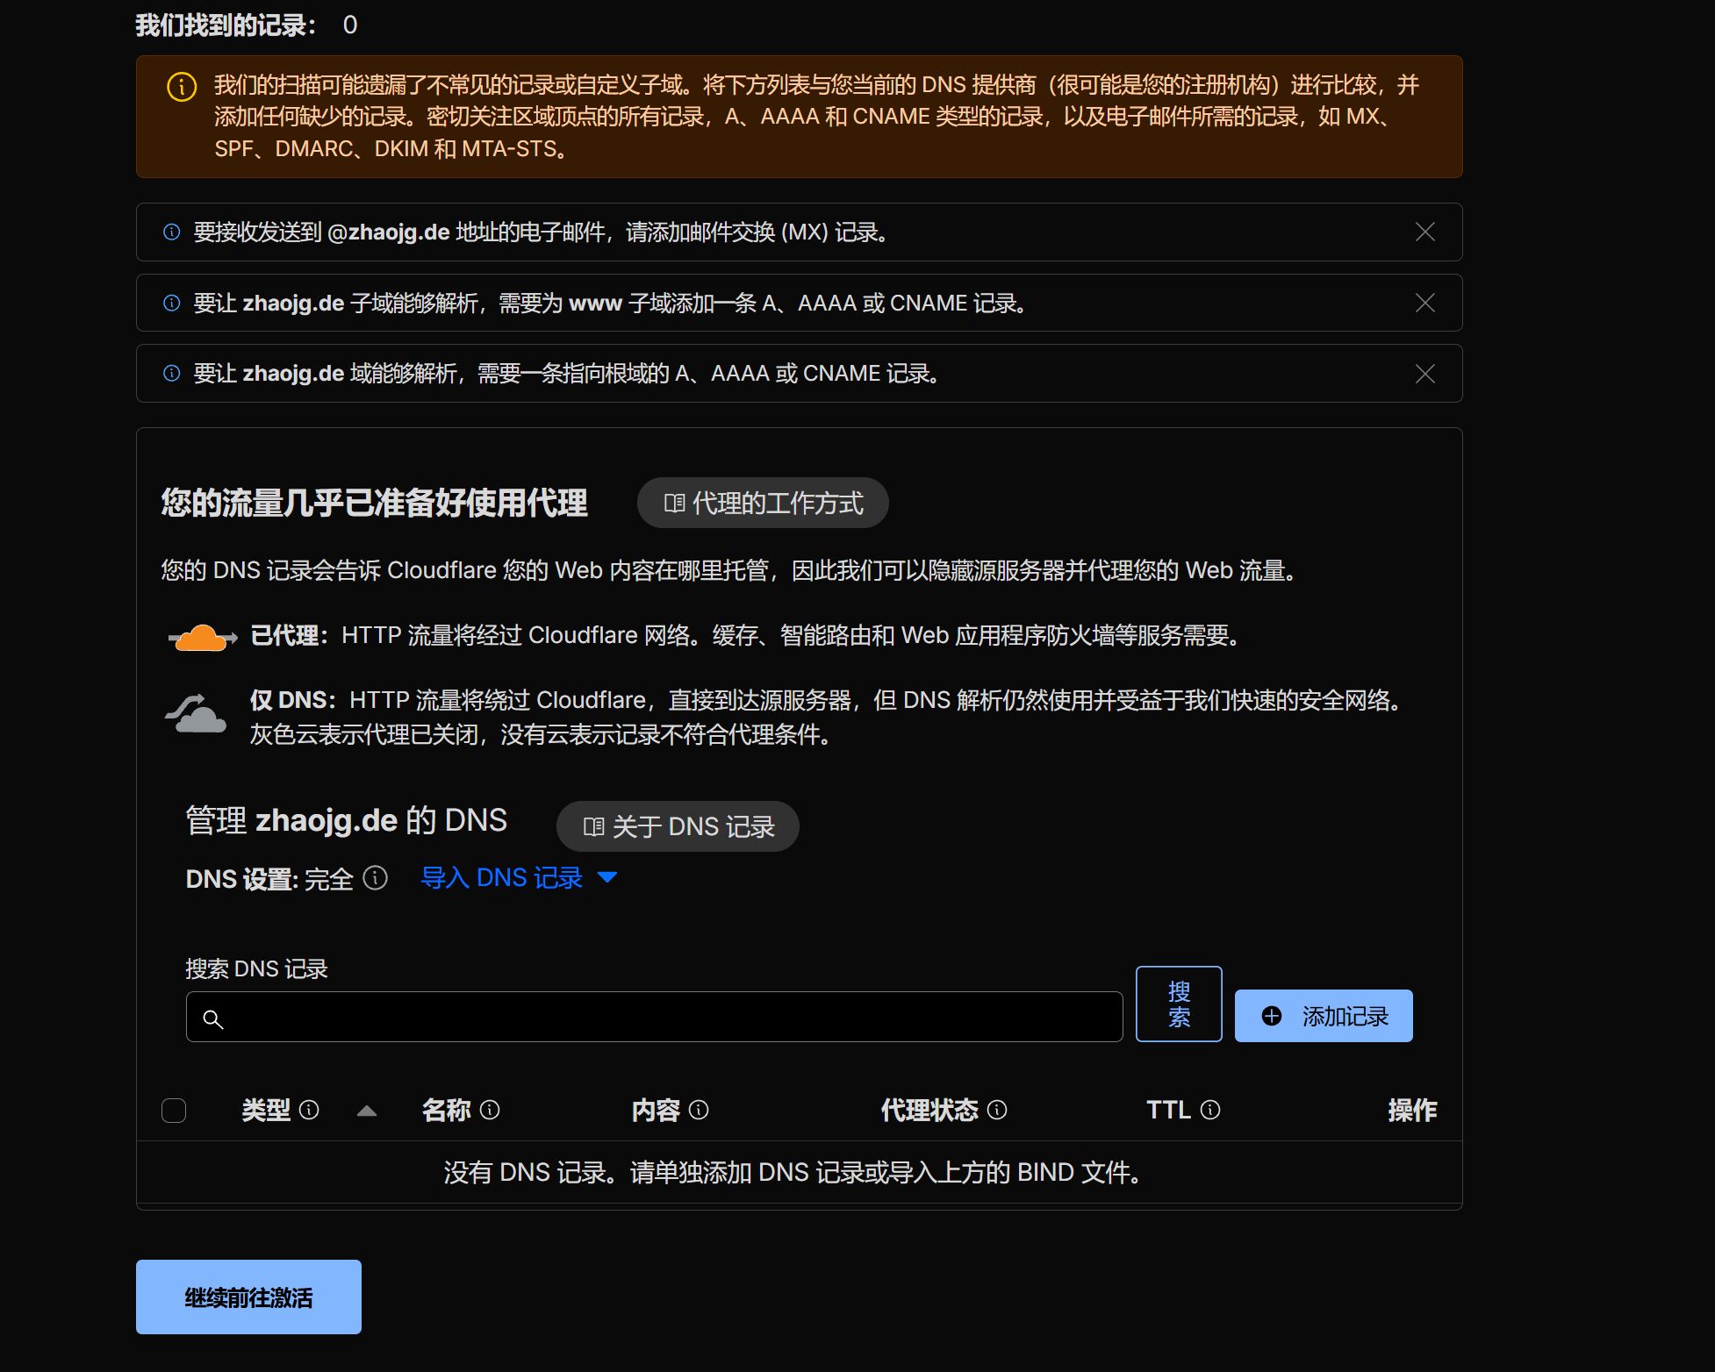Dismiss the root domain record notice

point(1424,374)
